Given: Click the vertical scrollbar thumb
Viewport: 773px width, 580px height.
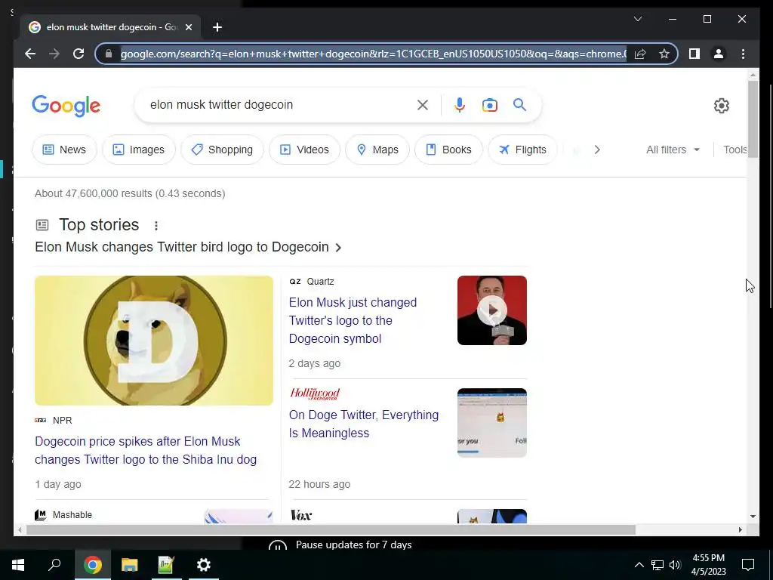Looking at the screenshot, I should click(753, 119).
